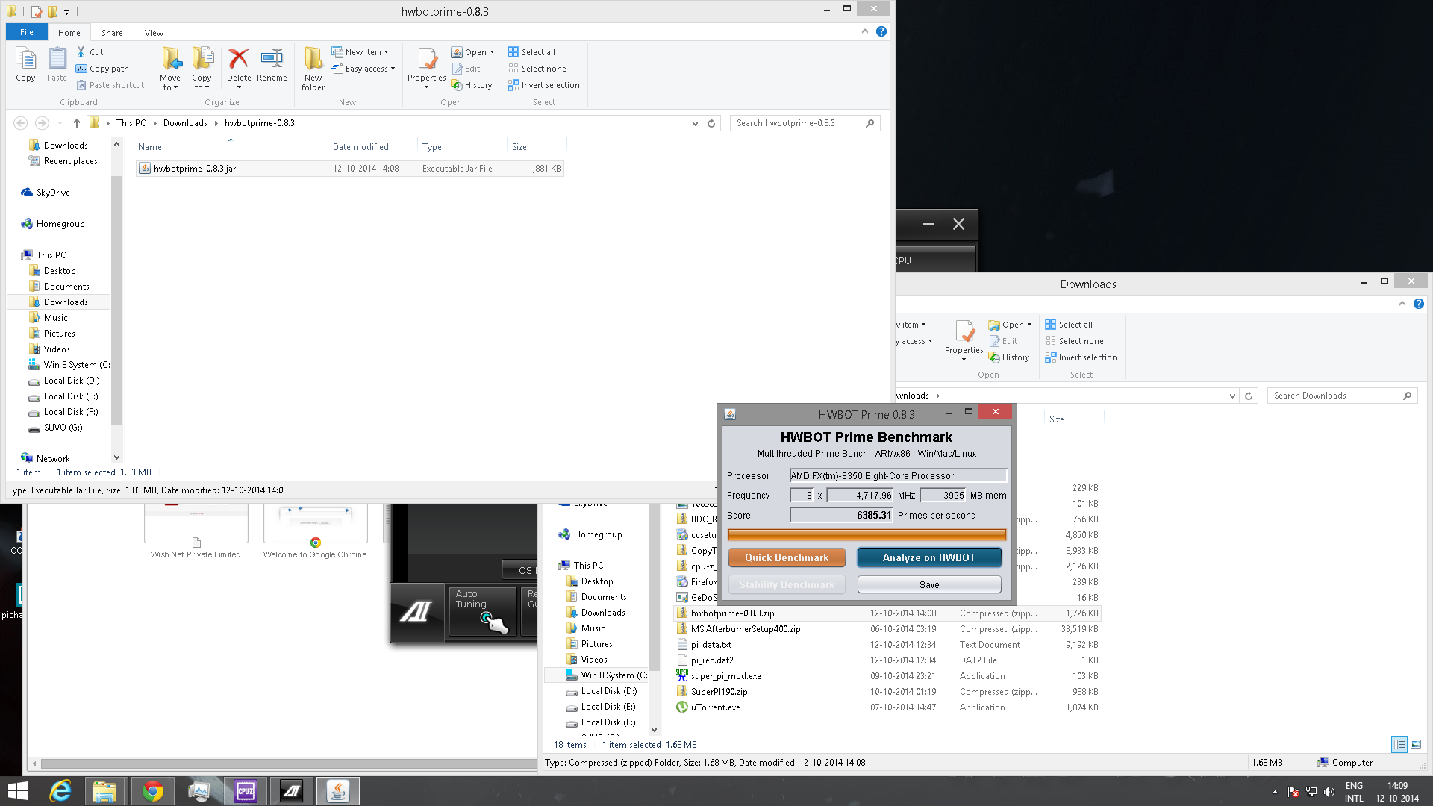Click the volume speaker tray icon
This screenshot has height=806, width=1433.
pyautogui.click(x=1329, y=792)
